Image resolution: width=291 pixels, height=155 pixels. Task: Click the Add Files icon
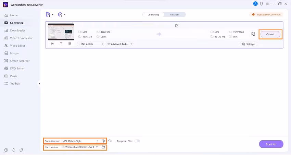pyautogui.click(x=48, y=14)
